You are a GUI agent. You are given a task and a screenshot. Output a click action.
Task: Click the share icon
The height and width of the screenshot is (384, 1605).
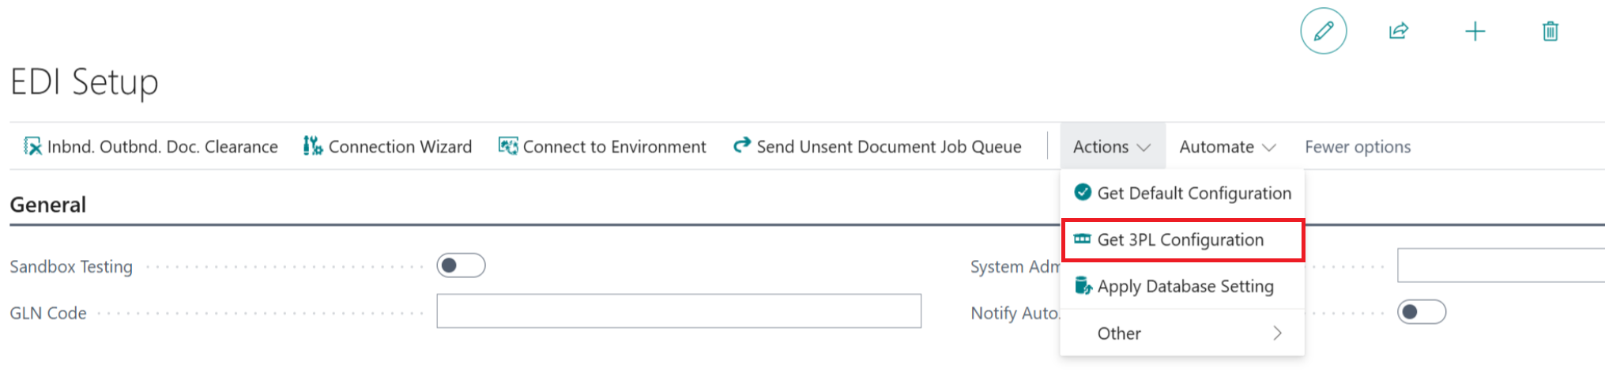(x=1399, y=31)
